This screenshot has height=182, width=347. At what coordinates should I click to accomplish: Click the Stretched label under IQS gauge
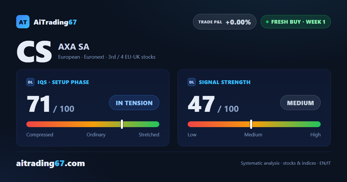tap(149, 135)
